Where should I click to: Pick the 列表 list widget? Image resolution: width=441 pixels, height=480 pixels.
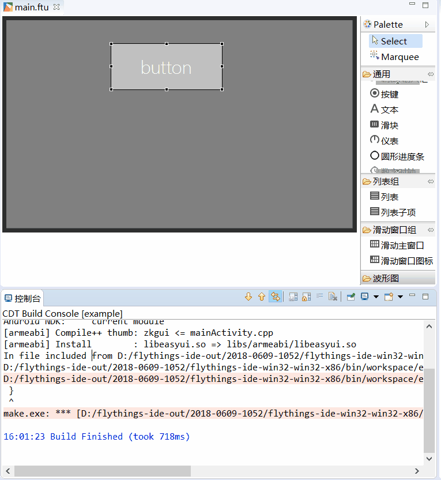click(385, 197)
